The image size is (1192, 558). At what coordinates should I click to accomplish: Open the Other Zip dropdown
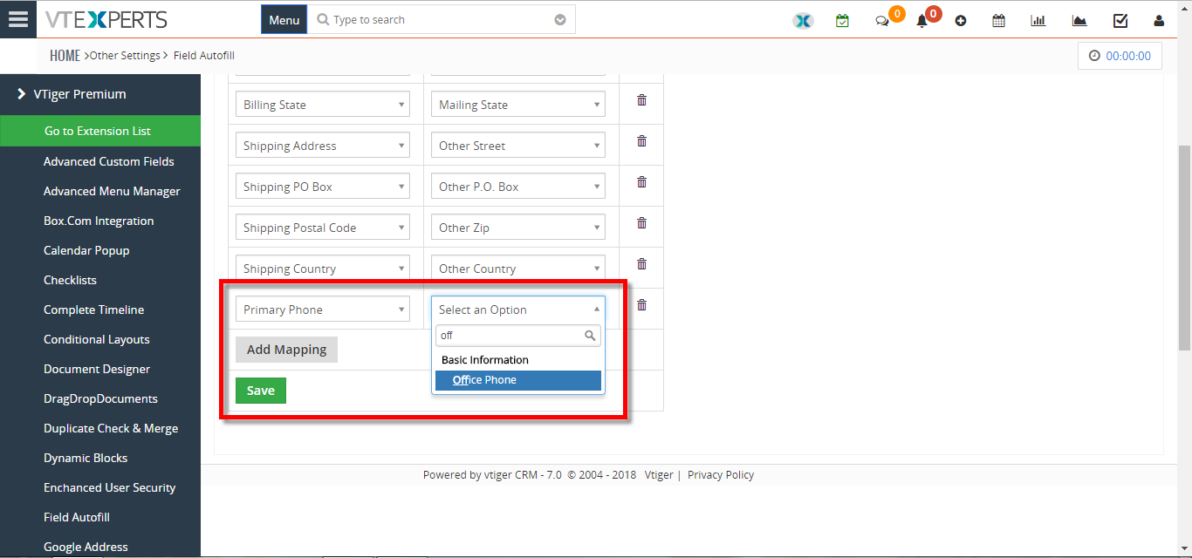coord(518,228)
